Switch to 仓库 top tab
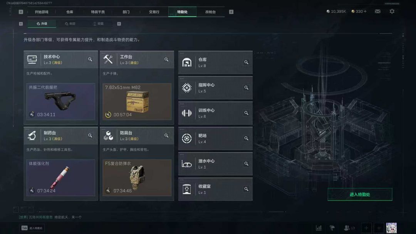 pos(70,12)
